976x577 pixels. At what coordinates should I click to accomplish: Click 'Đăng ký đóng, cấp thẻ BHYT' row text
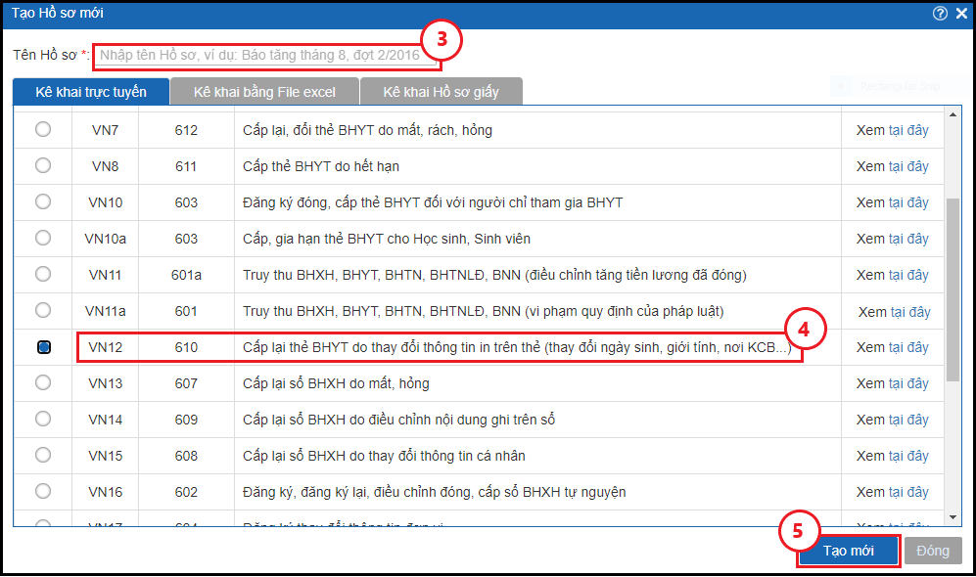(x=433, y=202)
